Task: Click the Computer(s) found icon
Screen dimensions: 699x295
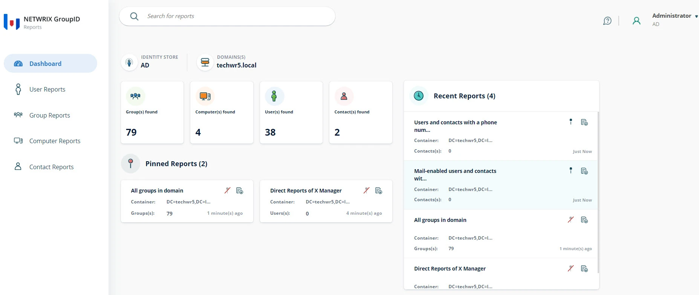Action: tap(205, 96)
